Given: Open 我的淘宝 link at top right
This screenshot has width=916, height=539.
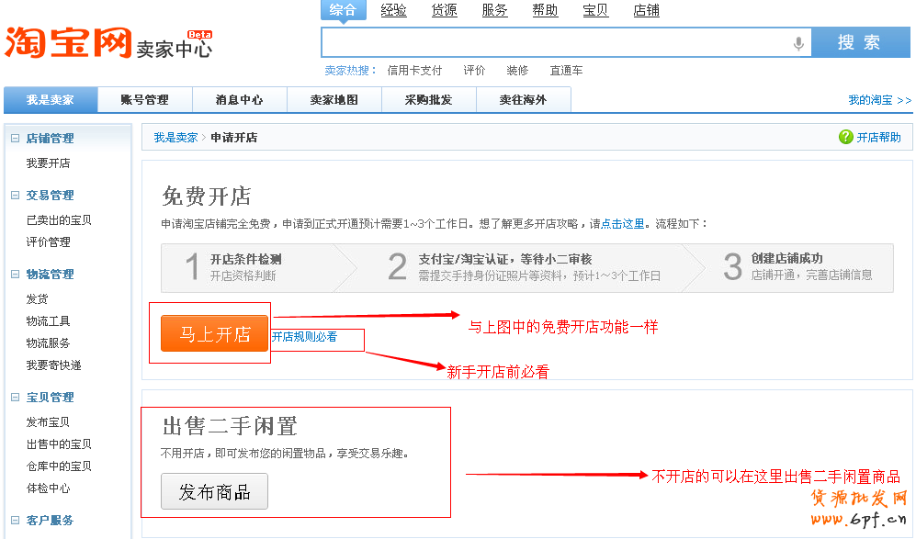Looking at the screenshot, I should [879, 100].
